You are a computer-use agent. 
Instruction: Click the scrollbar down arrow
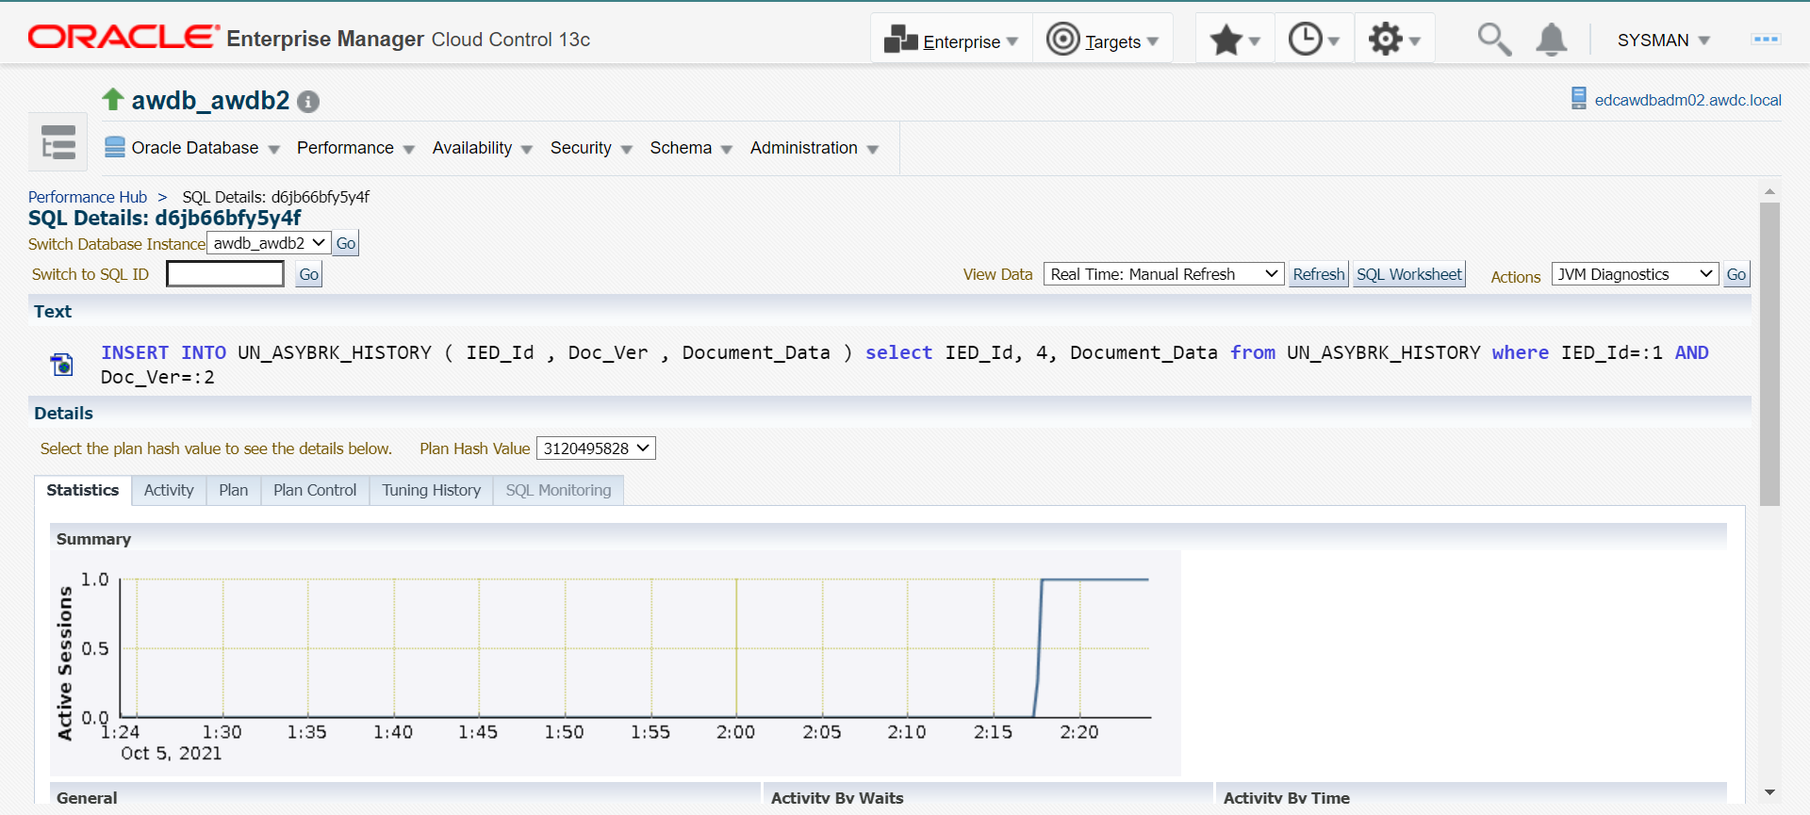point(1769,792)
